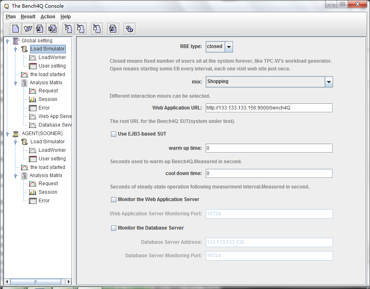Image resolution: width=370 pixels, height=289 pixels.
Task: Click the AGENT(SOONER) node icon
Action: pyautogui.click(x=16, y=134)
